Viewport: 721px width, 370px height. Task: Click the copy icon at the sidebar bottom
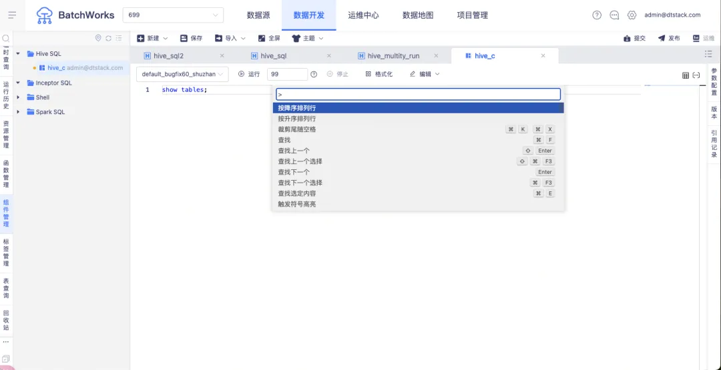point(6,359)
